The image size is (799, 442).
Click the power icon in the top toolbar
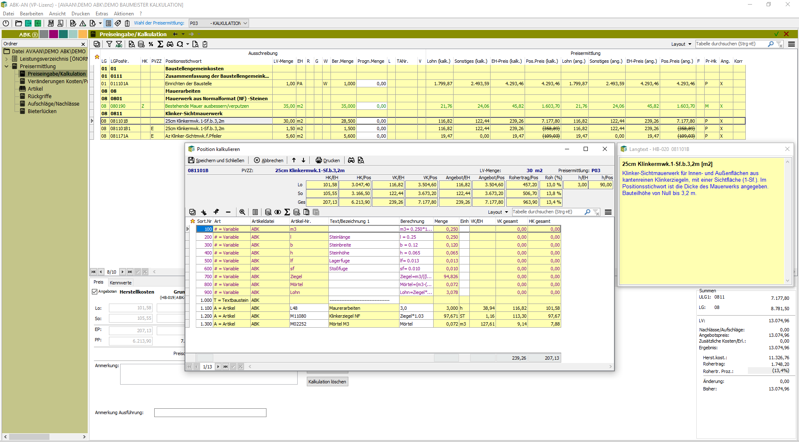(x=6, y=23)
